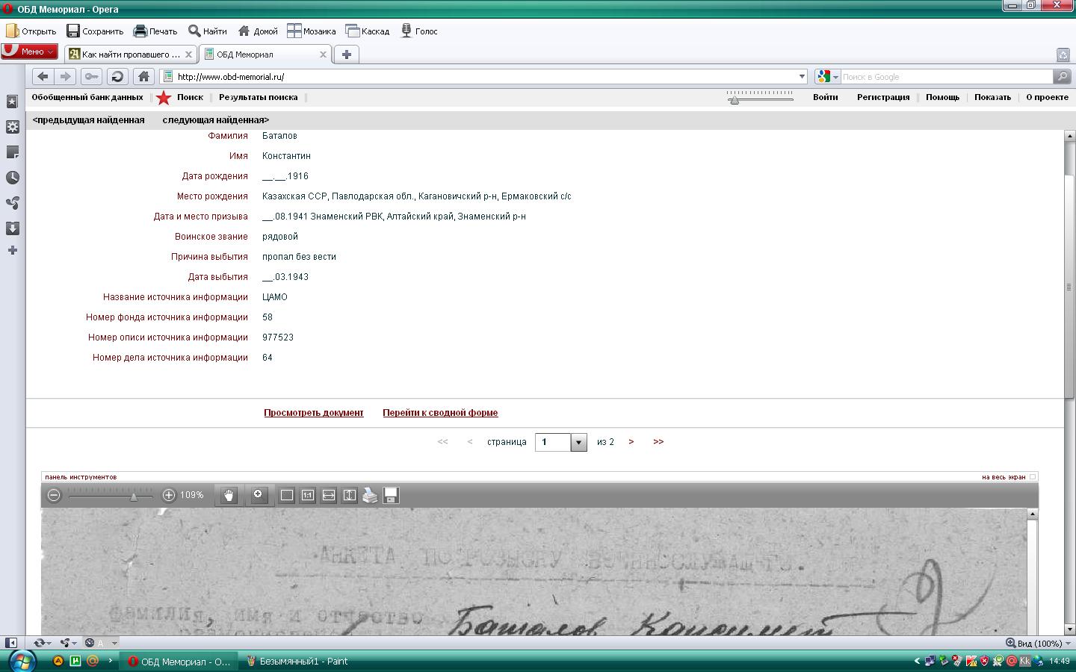The image size is (1076, 672).
Task: Open the bookmarks star panel in the sidebar
Action: click(x=13, y=102)
